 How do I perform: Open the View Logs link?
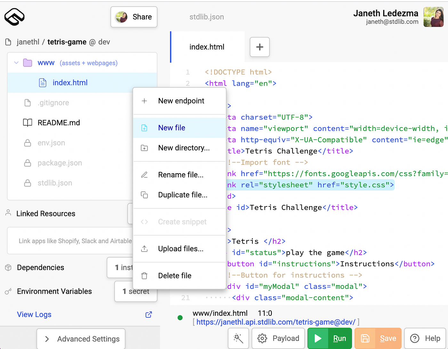point(34,314)
